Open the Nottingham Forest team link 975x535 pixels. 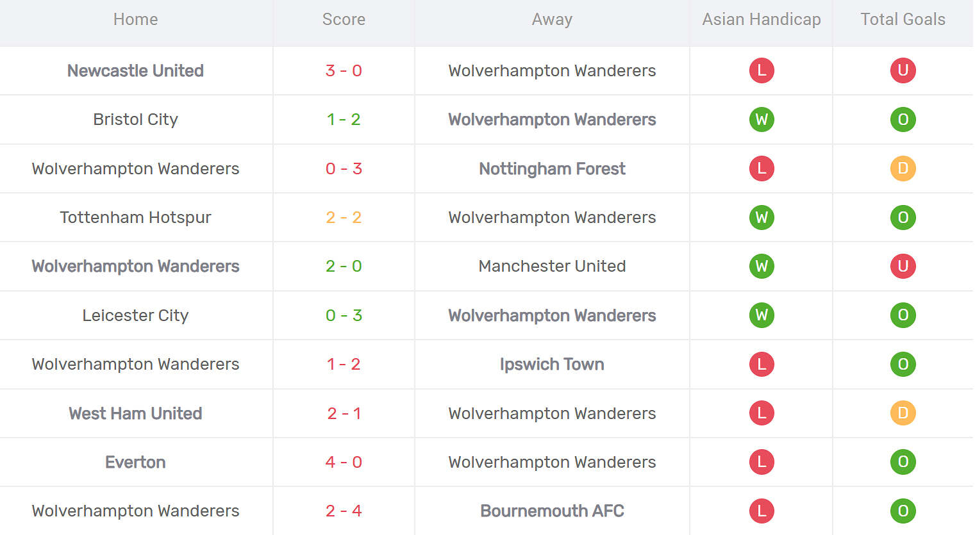click(552, 169)
